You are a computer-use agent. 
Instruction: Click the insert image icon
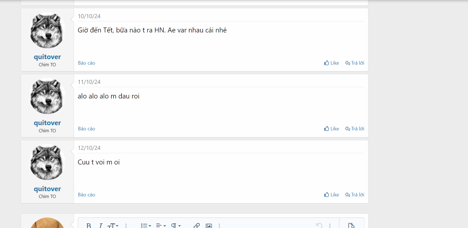(209, 226)
